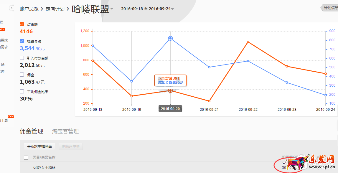338x173 pixels.
Task: Click the orange data point for 2016-09-21
Action: click(209, 101)
